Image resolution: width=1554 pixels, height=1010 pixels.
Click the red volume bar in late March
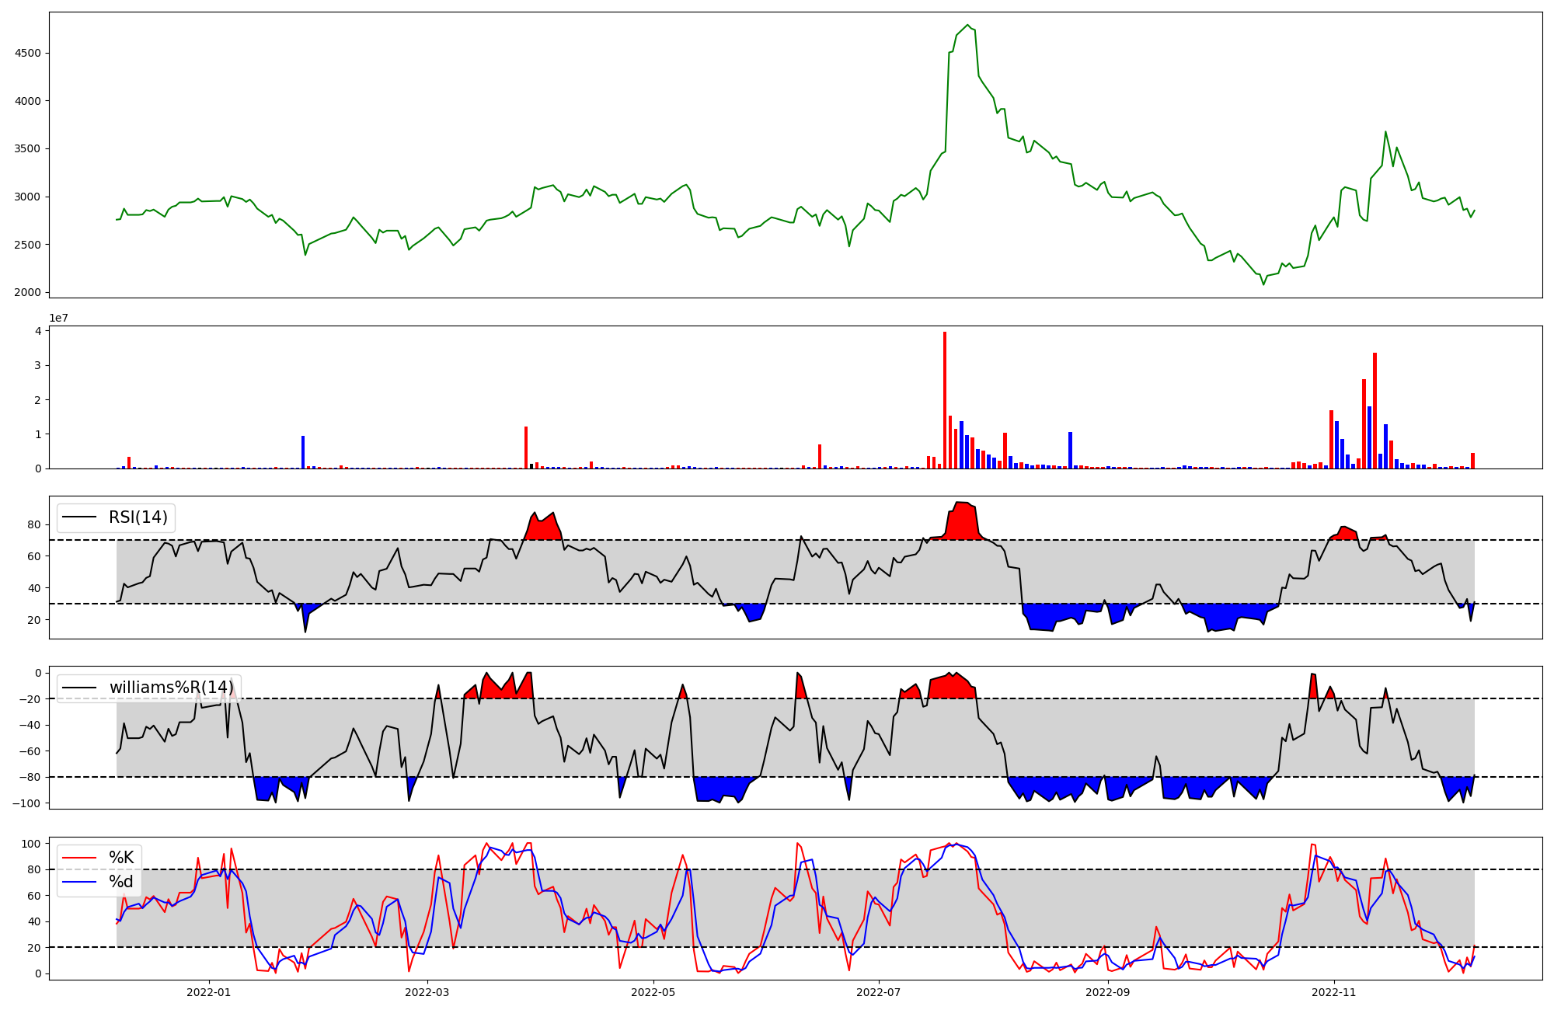point(526,448)
